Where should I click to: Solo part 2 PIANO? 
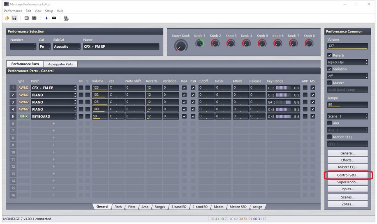click(x=88, y=95)
